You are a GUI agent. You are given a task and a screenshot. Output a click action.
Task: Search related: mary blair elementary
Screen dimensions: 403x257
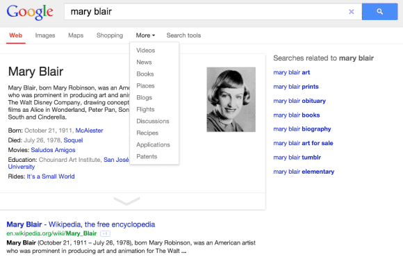(x=304, y=172)
